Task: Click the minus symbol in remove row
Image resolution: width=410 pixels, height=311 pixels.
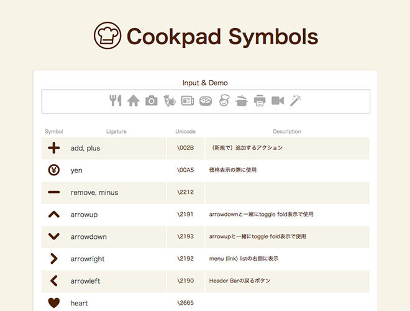Action: click(x=54, y=192)
